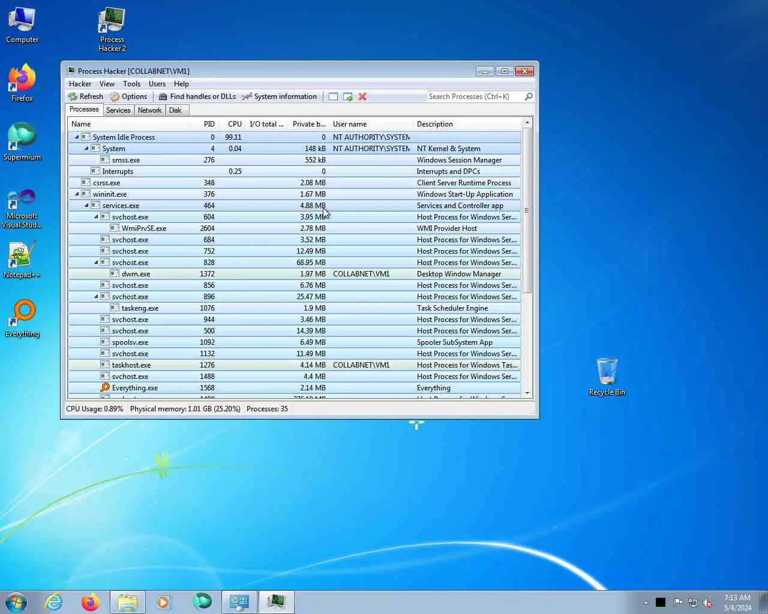This screenshot has height=614, width=768.
Task: Collapse the wininit.exe tree node
Action: coord(77,194)
